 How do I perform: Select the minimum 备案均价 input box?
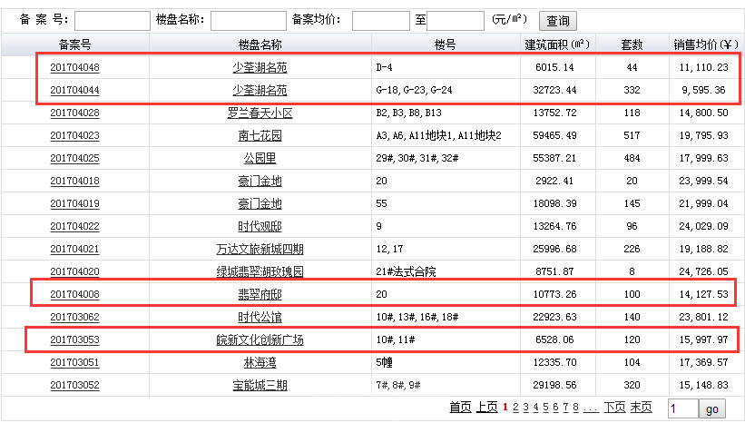point(380,21)
